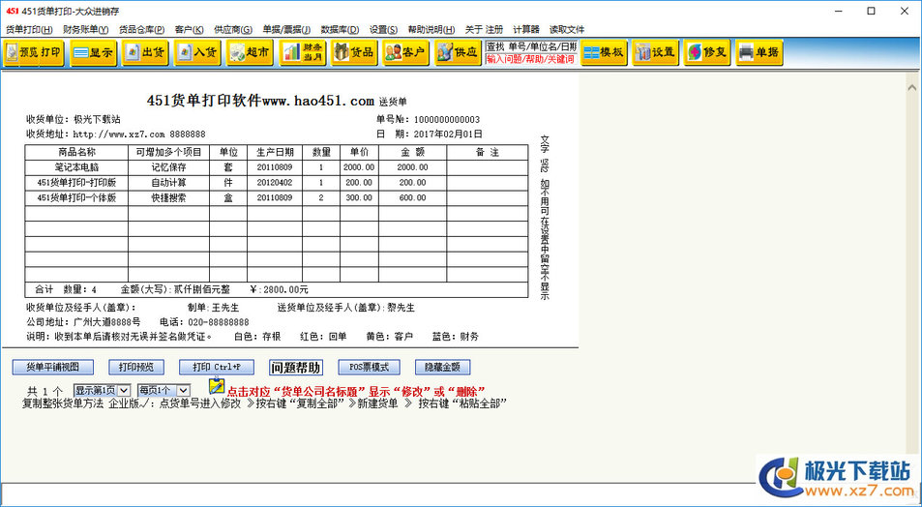Open the 设置 settings toolbar button
Image resolution: width=922 pixels, height=507 pixels.
[656, 52]
